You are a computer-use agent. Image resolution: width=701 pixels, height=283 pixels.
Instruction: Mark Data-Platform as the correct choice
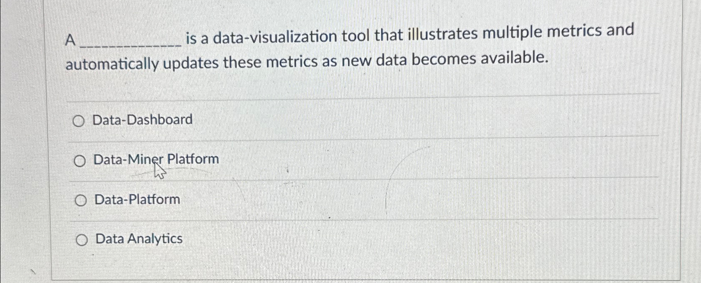[x=80, y=200]
